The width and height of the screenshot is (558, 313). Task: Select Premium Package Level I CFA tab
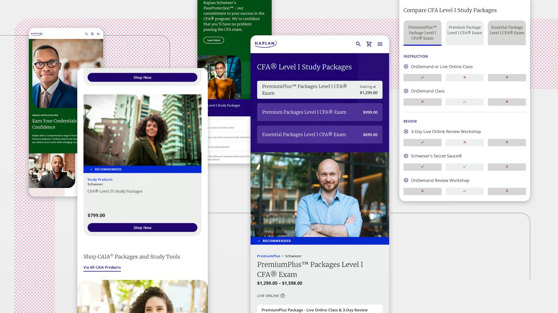tap(465, 33)
